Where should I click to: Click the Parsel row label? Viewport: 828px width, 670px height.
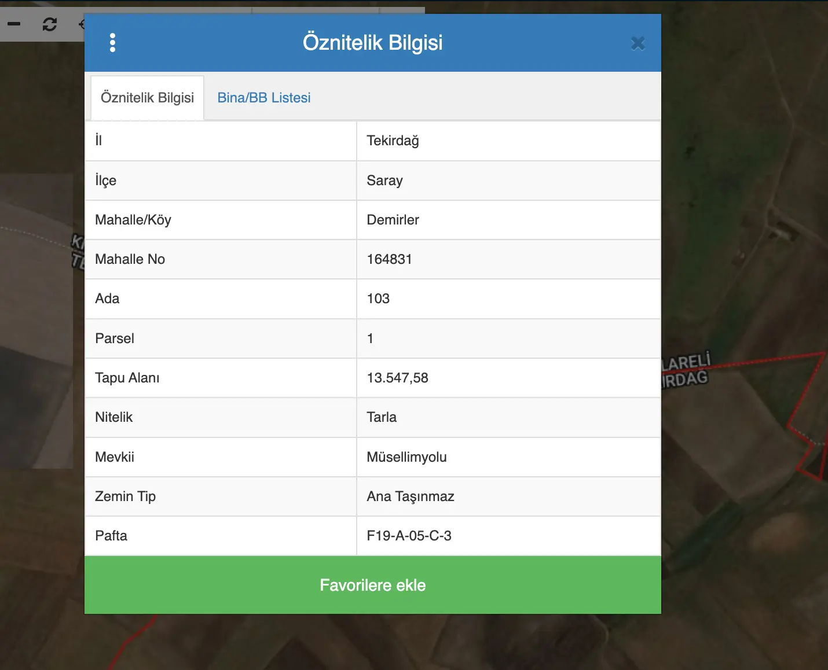(x=115, y=338)
